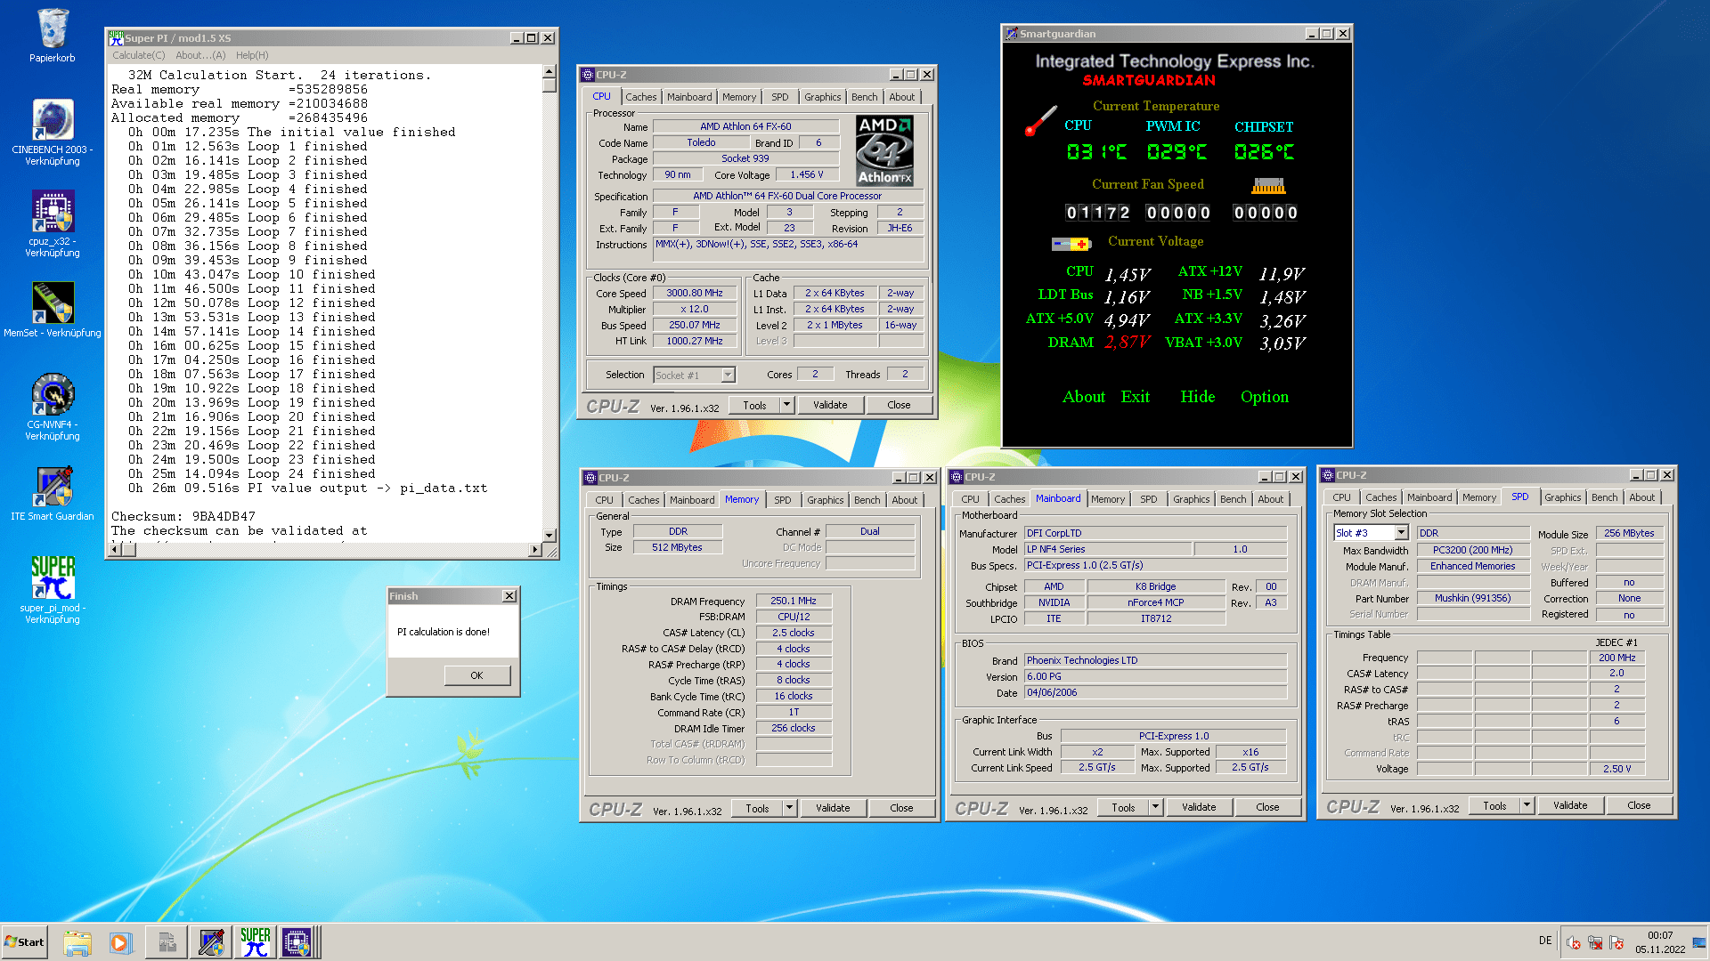1710x961 pixels.
Task: Open Windows Media Player from the taskbar
Action: [x=120, y=942]
